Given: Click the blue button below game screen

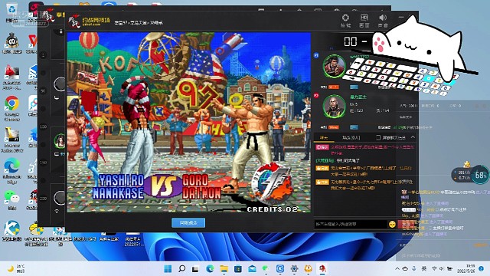Looking at the screenshot, I should click(x=188, y=223).
